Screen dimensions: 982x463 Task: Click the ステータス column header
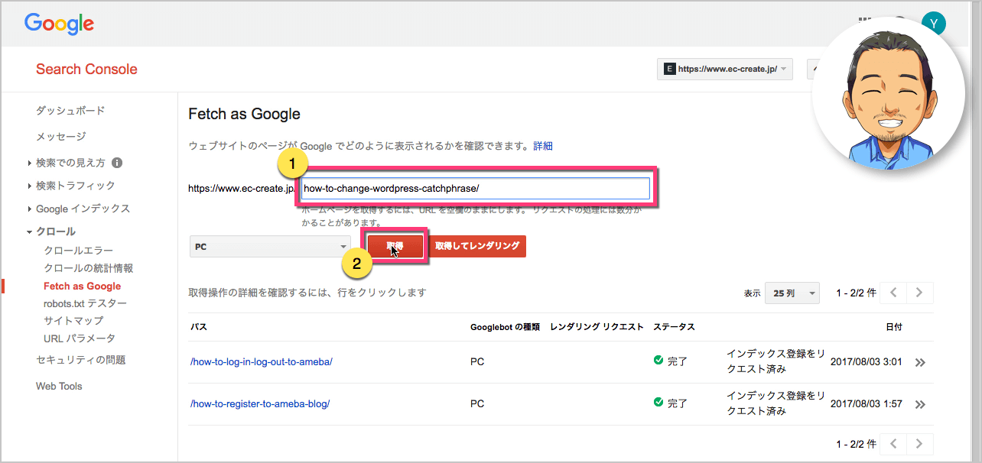[x=674, y=327]
